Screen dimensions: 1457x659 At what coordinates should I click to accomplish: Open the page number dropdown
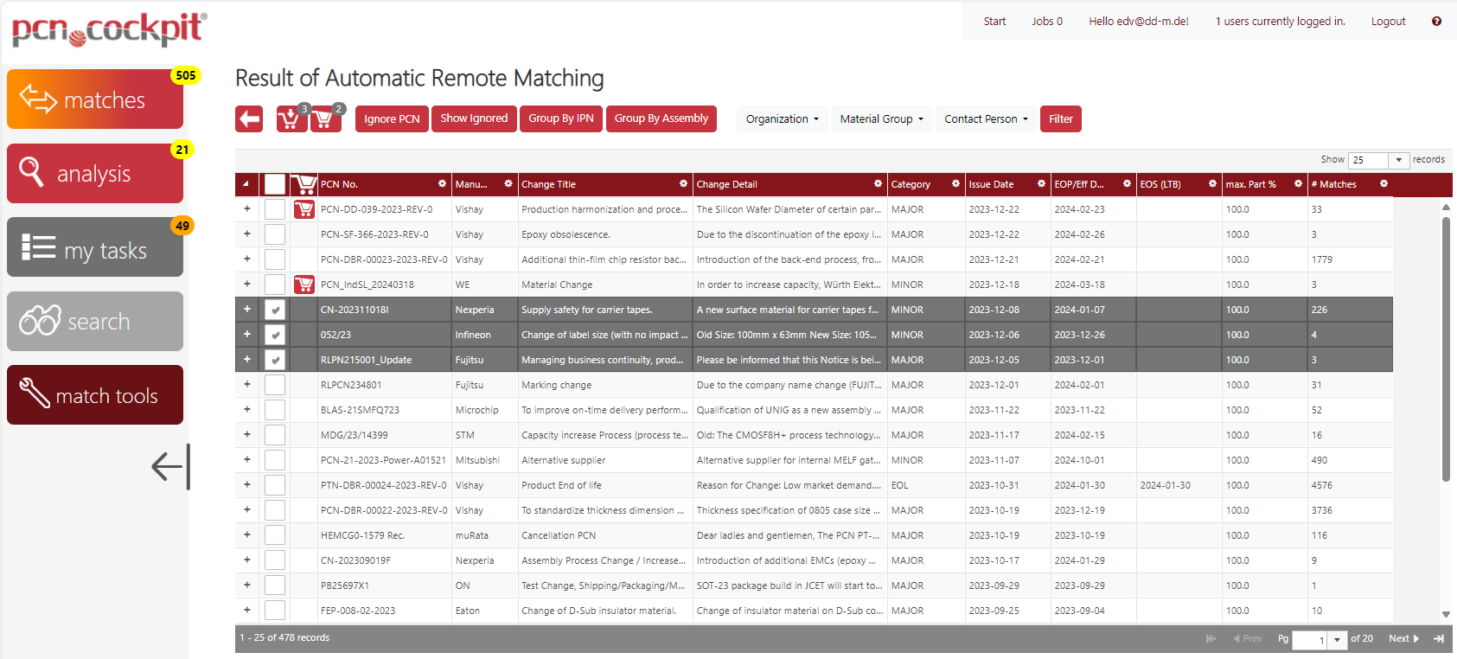tap(1337, 640)
